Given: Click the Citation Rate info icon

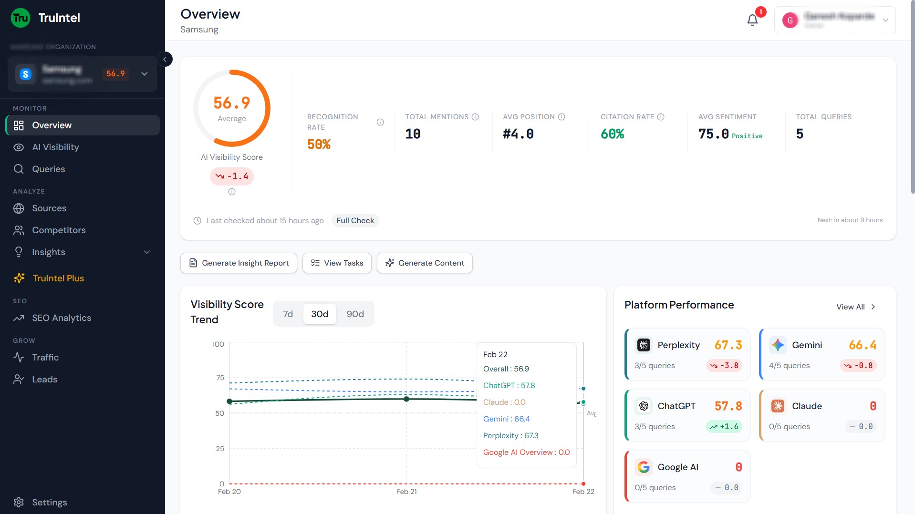Looking at the screenshot, I should 661,117.
